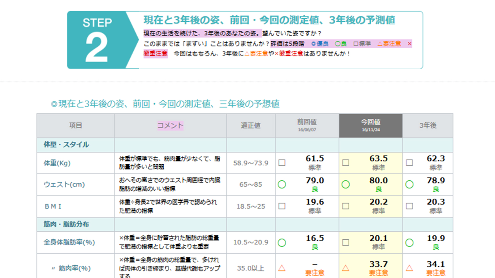The width and height of the screenshot is (495, 278).
Task: Check the □ box for 体重 3年後
Action: coord(410,163)
